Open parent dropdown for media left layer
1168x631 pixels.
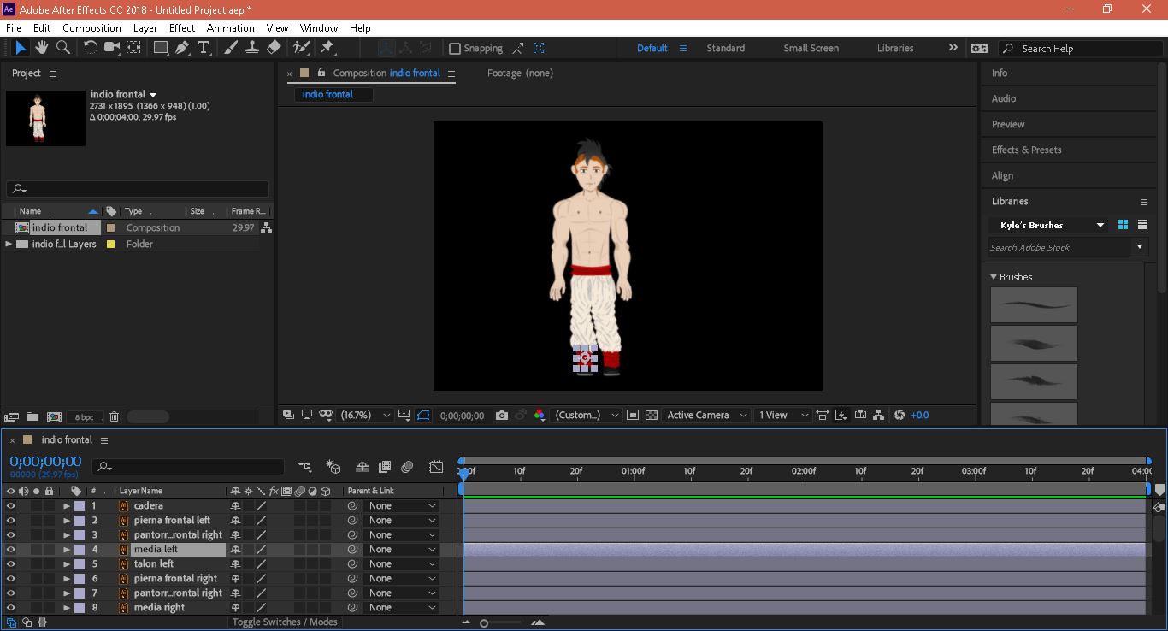point(402,550)
